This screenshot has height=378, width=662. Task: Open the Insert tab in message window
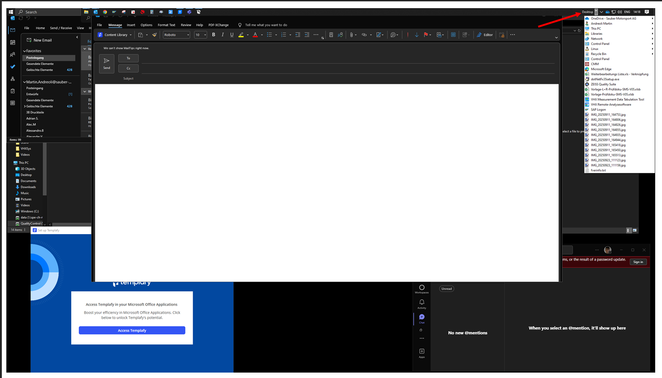pos(131,25)
